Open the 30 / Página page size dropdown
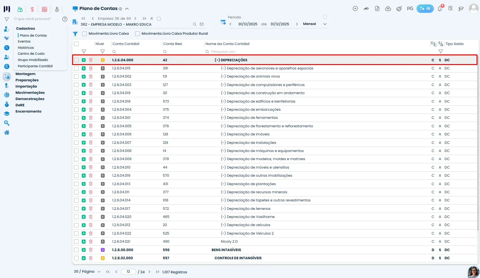This screenshot has width=480, height=278. click(87, 272)
